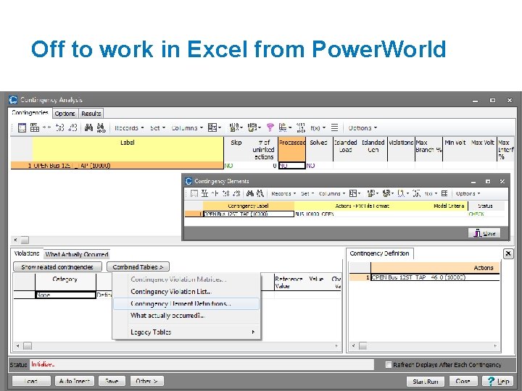Viewport: 522px width, 391px height.
Task: Switch to the Options tab
Action: point(65,114)
